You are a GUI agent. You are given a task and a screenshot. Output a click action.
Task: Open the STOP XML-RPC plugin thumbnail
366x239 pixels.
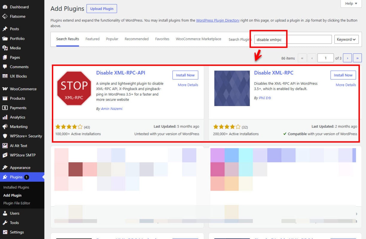[x=74, y=88]
